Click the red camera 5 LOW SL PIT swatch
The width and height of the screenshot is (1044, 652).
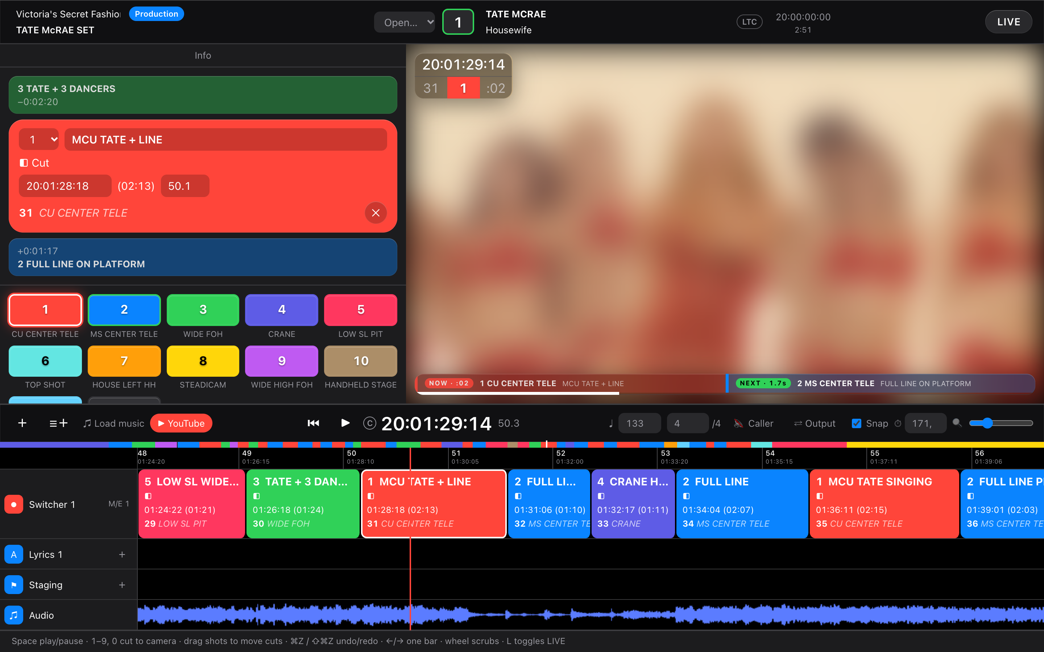pos(361,310)
